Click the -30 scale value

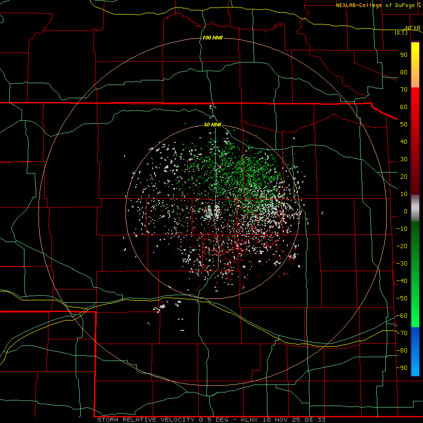[402, 264]
